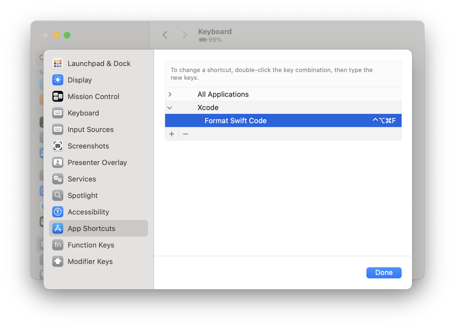Click the Services gears icon
This screenshot has height=330, width=455.
pos(58,179)
